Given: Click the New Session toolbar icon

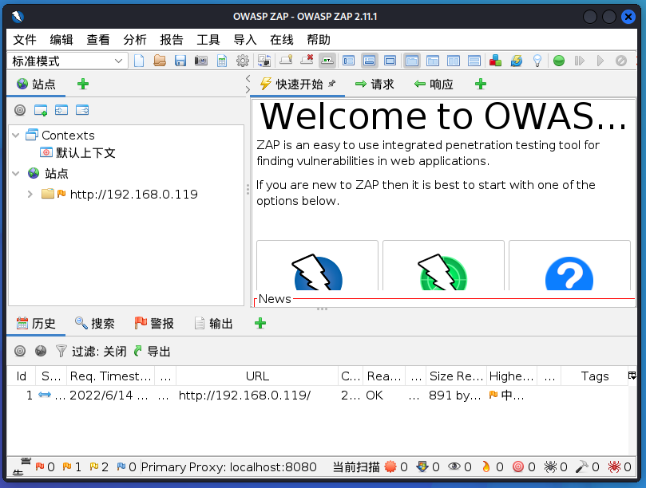Looking at the screenshot, I should [139, 61].
